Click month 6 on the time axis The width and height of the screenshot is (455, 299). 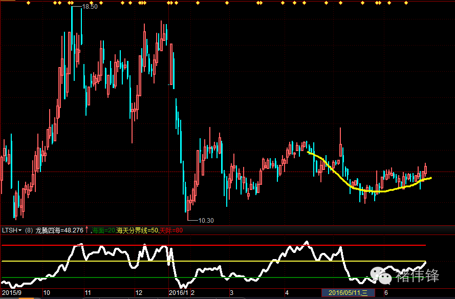point(386,293)
